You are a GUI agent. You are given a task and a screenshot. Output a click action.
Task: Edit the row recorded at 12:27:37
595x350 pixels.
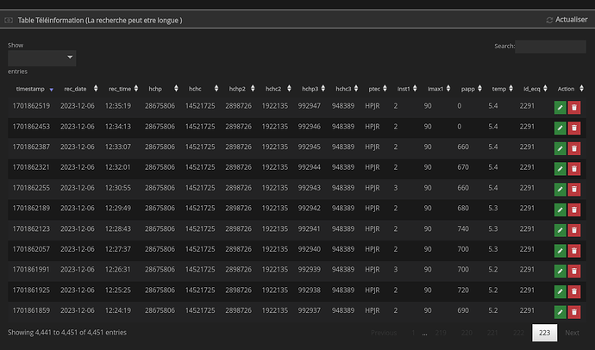point(561,251)
